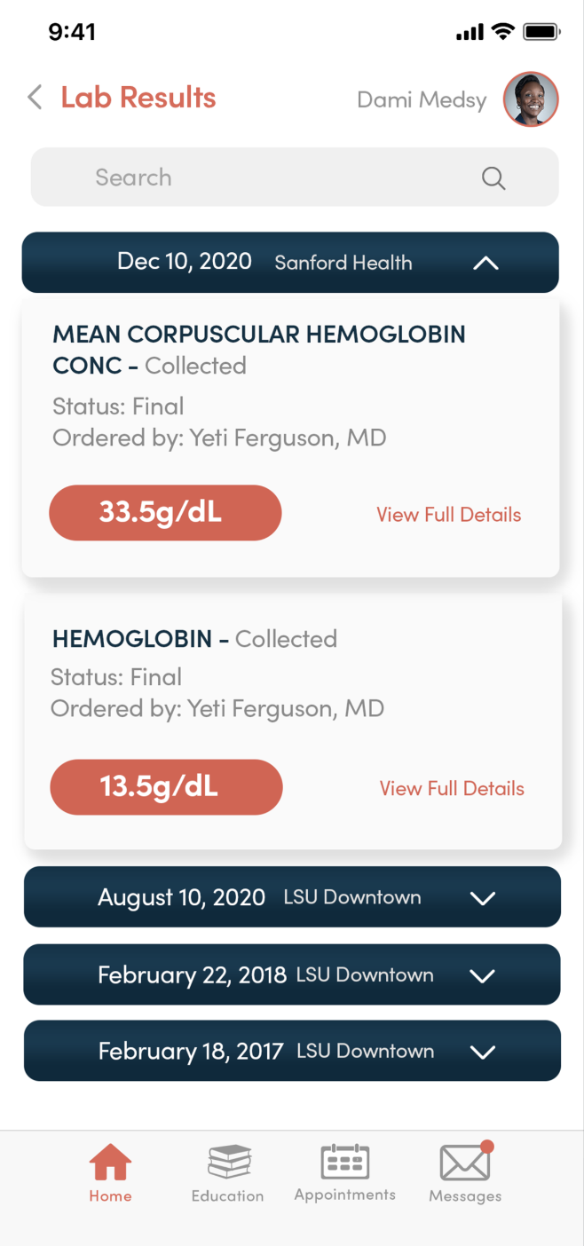Tap the search magnifier icon
584x1246 pixels.
click(x=493, y=178)
